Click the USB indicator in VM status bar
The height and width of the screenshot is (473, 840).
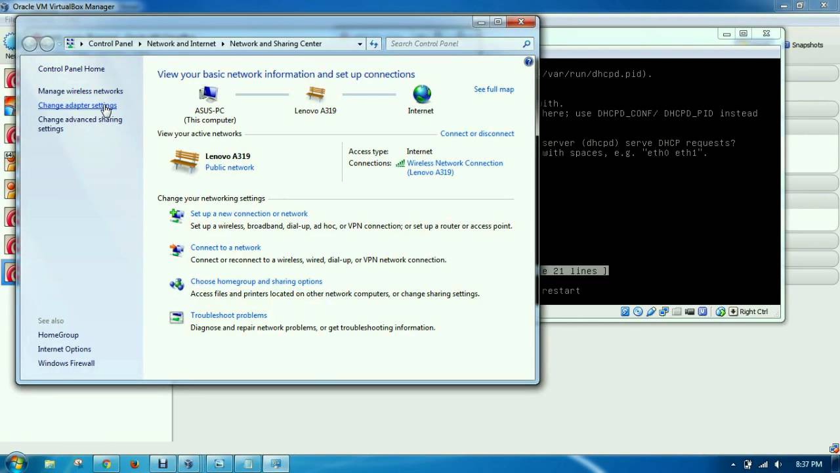coord(651,311)
